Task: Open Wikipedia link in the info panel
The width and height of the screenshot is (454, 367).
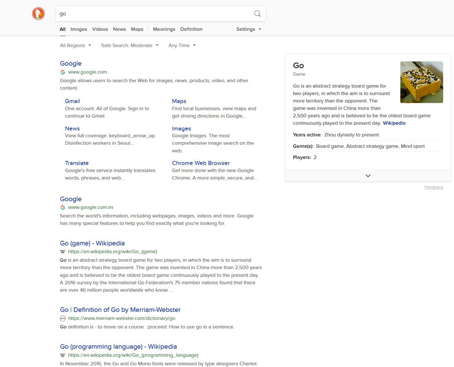Action: click(394, 123)
